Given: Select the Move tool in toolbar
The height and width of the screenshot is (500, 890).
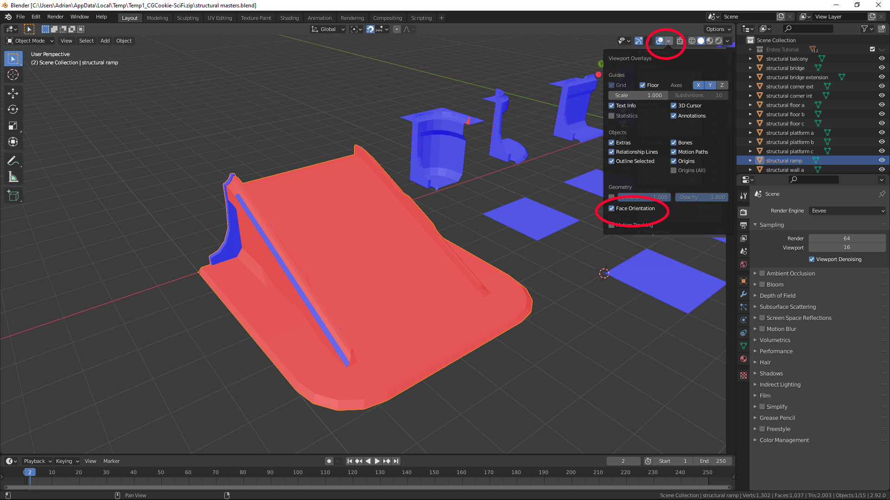Looking at the screenshot, I should click(13, 94).
